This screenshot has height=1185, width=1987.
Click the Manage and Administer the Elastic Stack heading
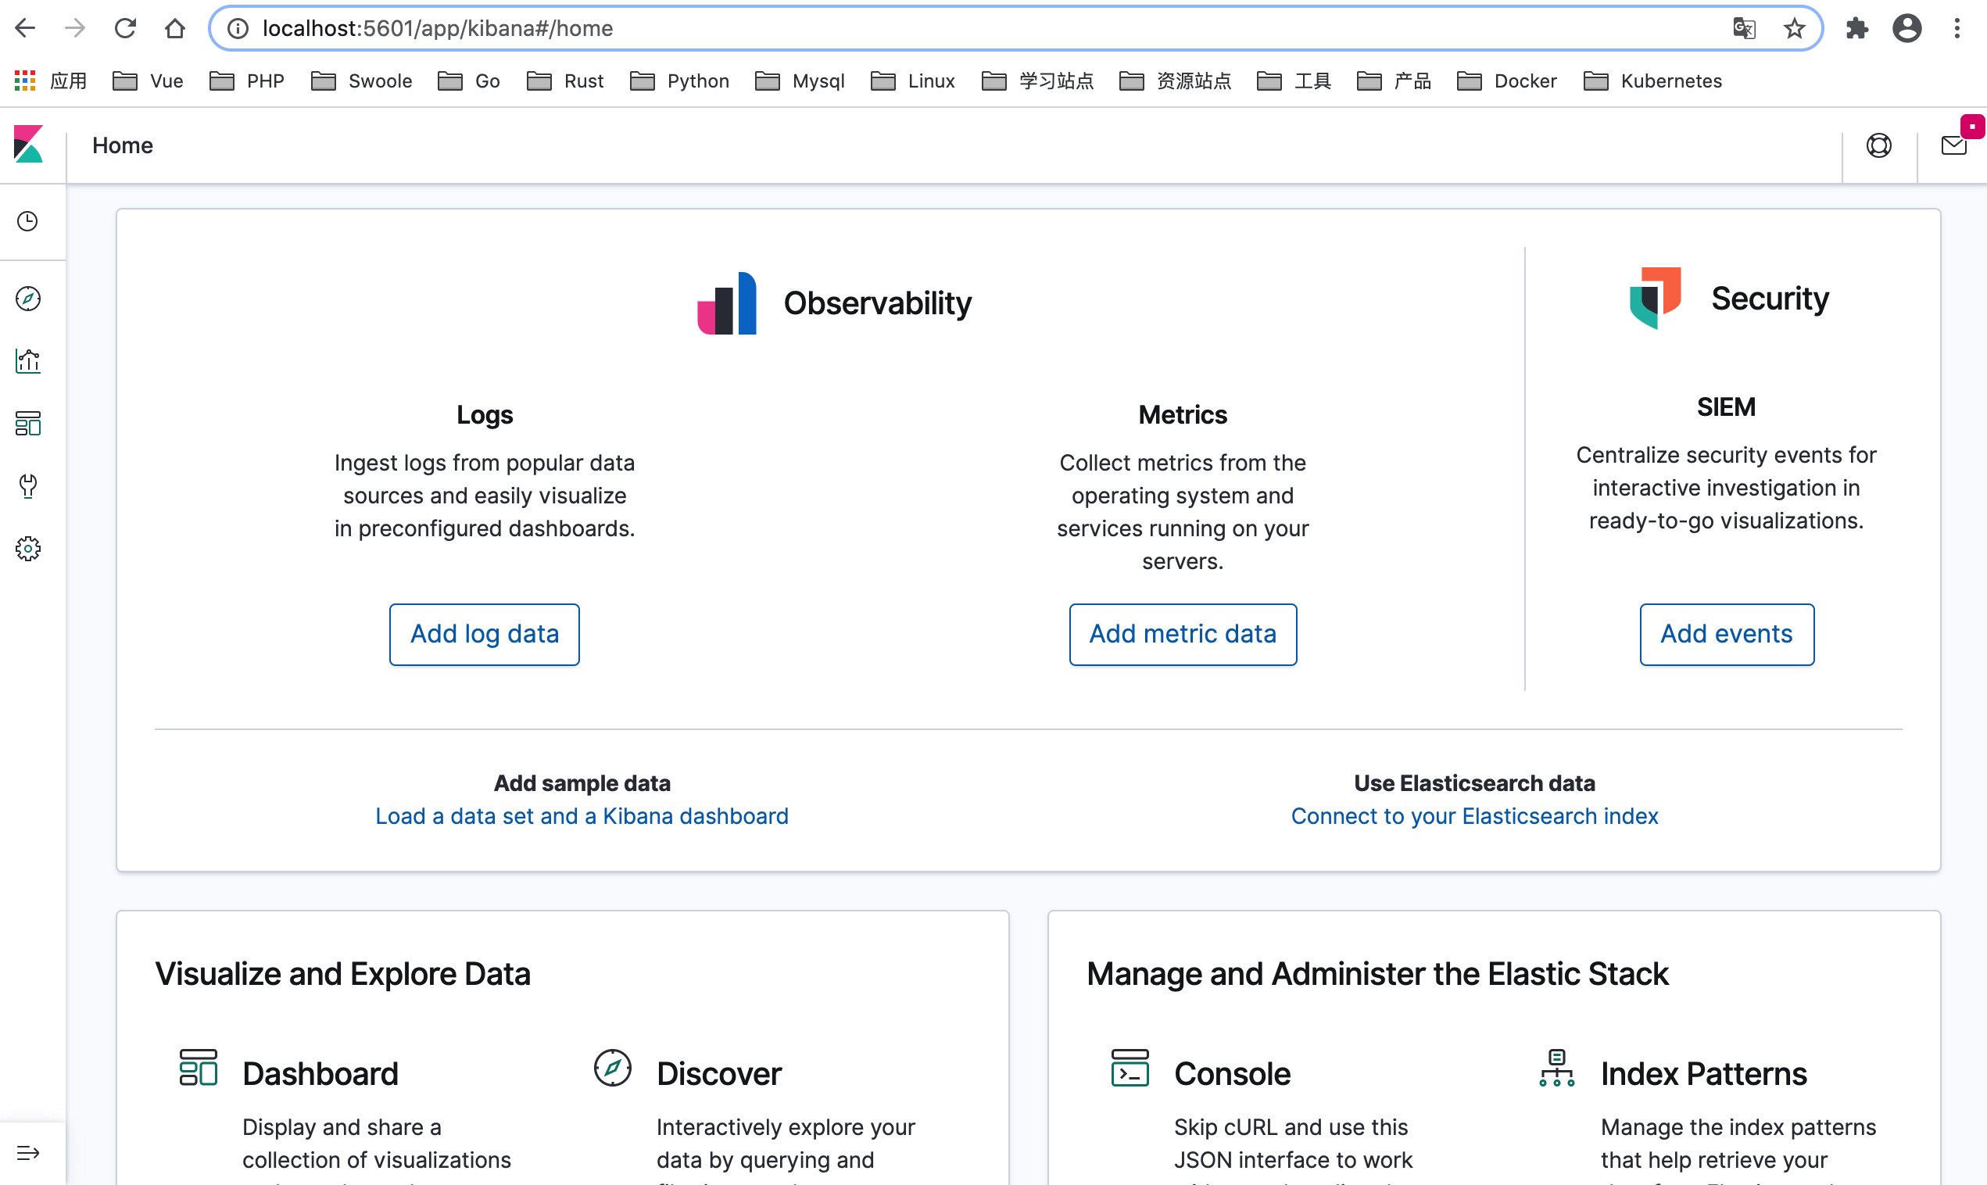(x=1377, y=973)
